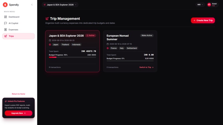Open the Dashboard menu item

pyautogui.click(x=19, y=17)
